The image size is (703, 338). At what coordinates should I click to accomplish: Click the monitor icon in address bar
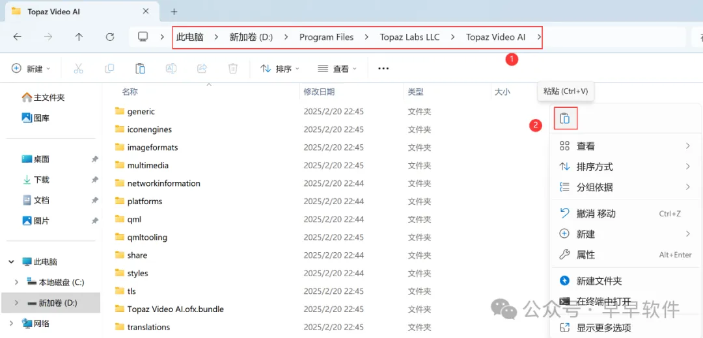tap(143, 36)
